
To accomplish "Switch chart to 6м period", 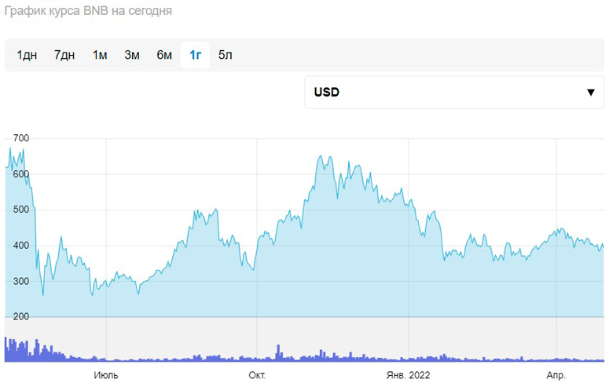I will pyautogui.click(x=164, y=55).
